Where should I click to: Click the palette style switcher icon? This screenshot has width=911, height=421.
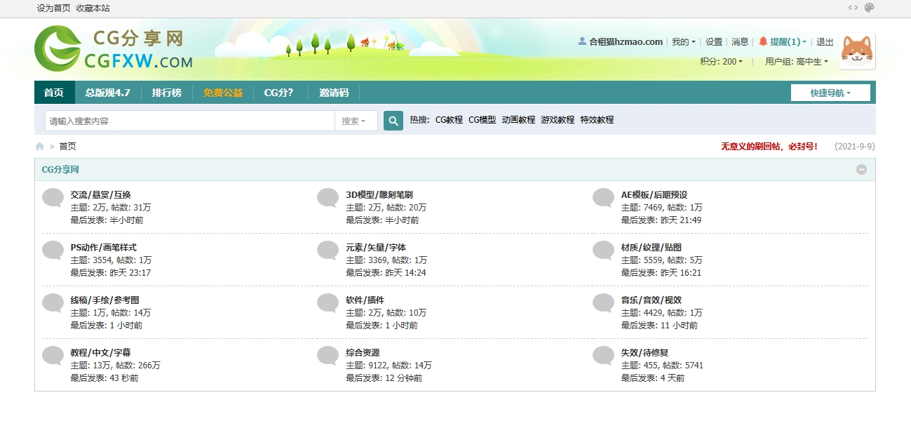tap(870, 8)
